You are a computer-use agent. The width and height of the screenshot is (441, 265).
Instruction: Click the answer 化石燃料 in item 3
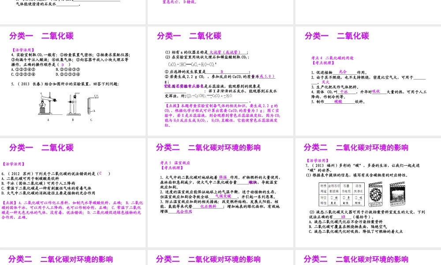(208, 206)
